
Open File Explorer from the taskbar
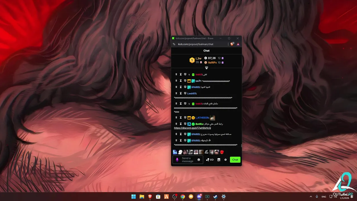(x=142, y=197)
